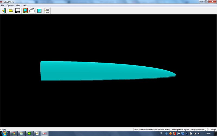Click the Exit door icon in toolbar

[x=4, y=11]
